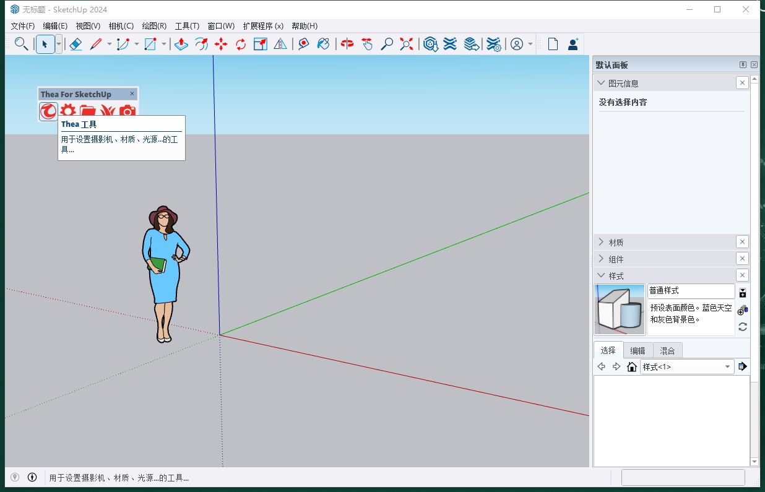The width and height of the screenshot is (765, 492).
Task: Select the Rectangle shape tool
Action: click(x=150, y=44)
